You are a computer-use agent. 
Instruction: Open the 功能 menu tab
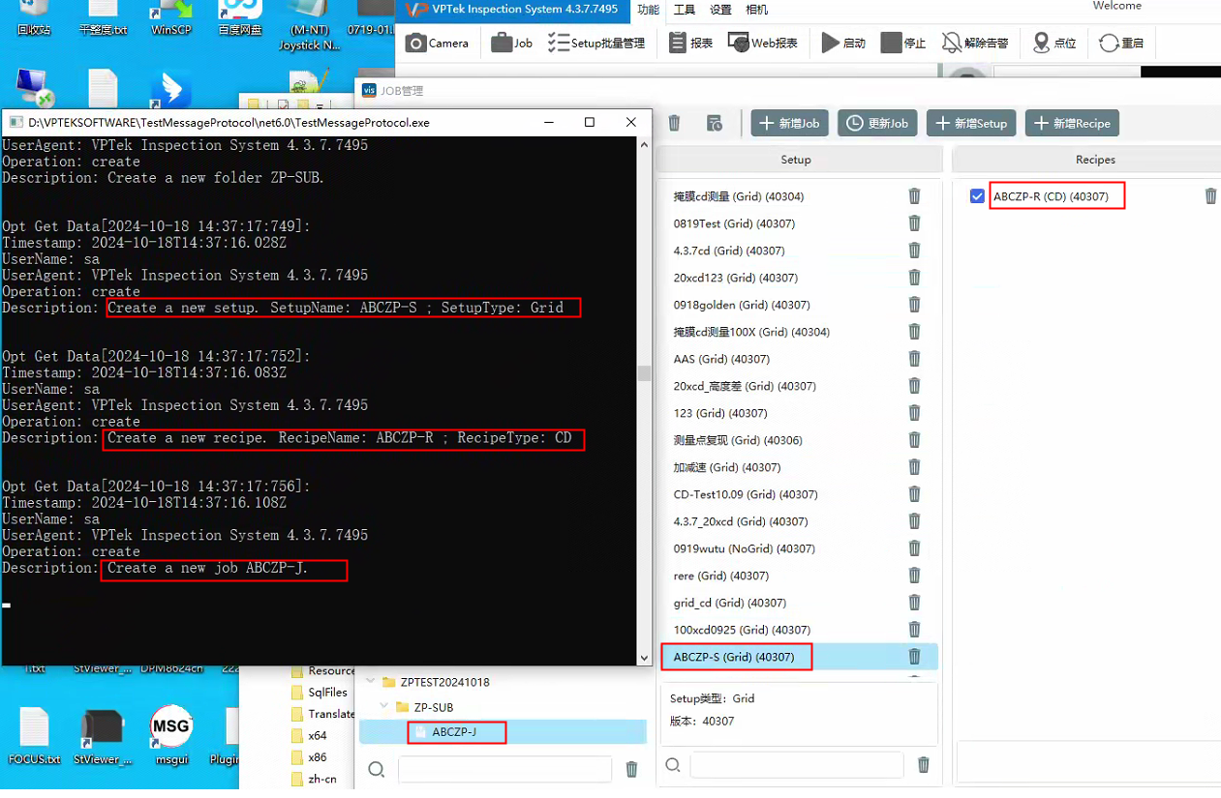pos(648,10)
